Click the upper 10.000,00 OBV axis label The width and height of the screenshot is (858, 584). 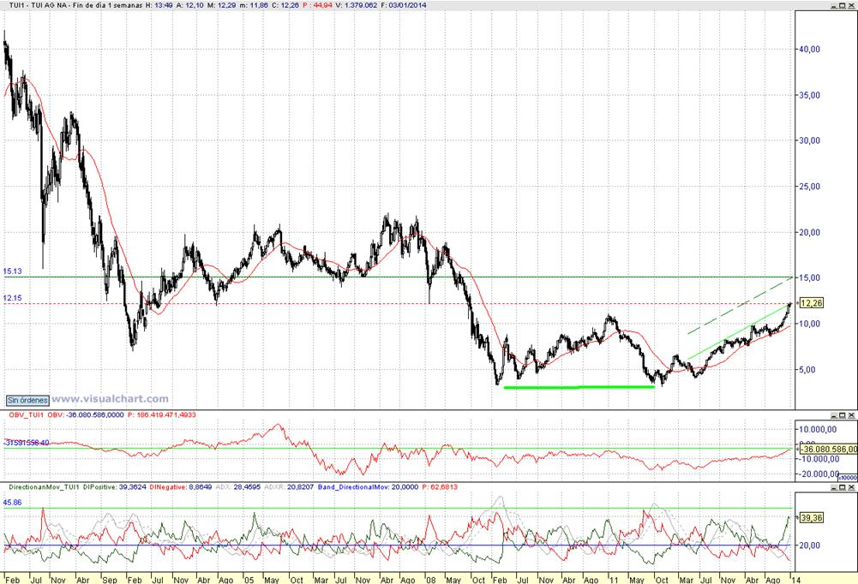pos(819,430)
